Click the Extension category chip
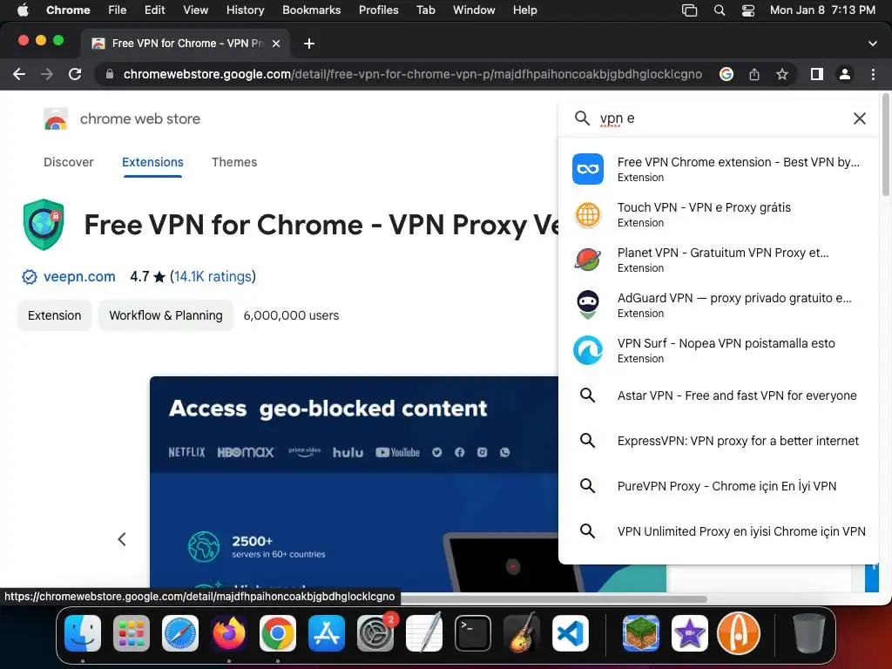Screen dimensions: 892x669 coord(55,315)
